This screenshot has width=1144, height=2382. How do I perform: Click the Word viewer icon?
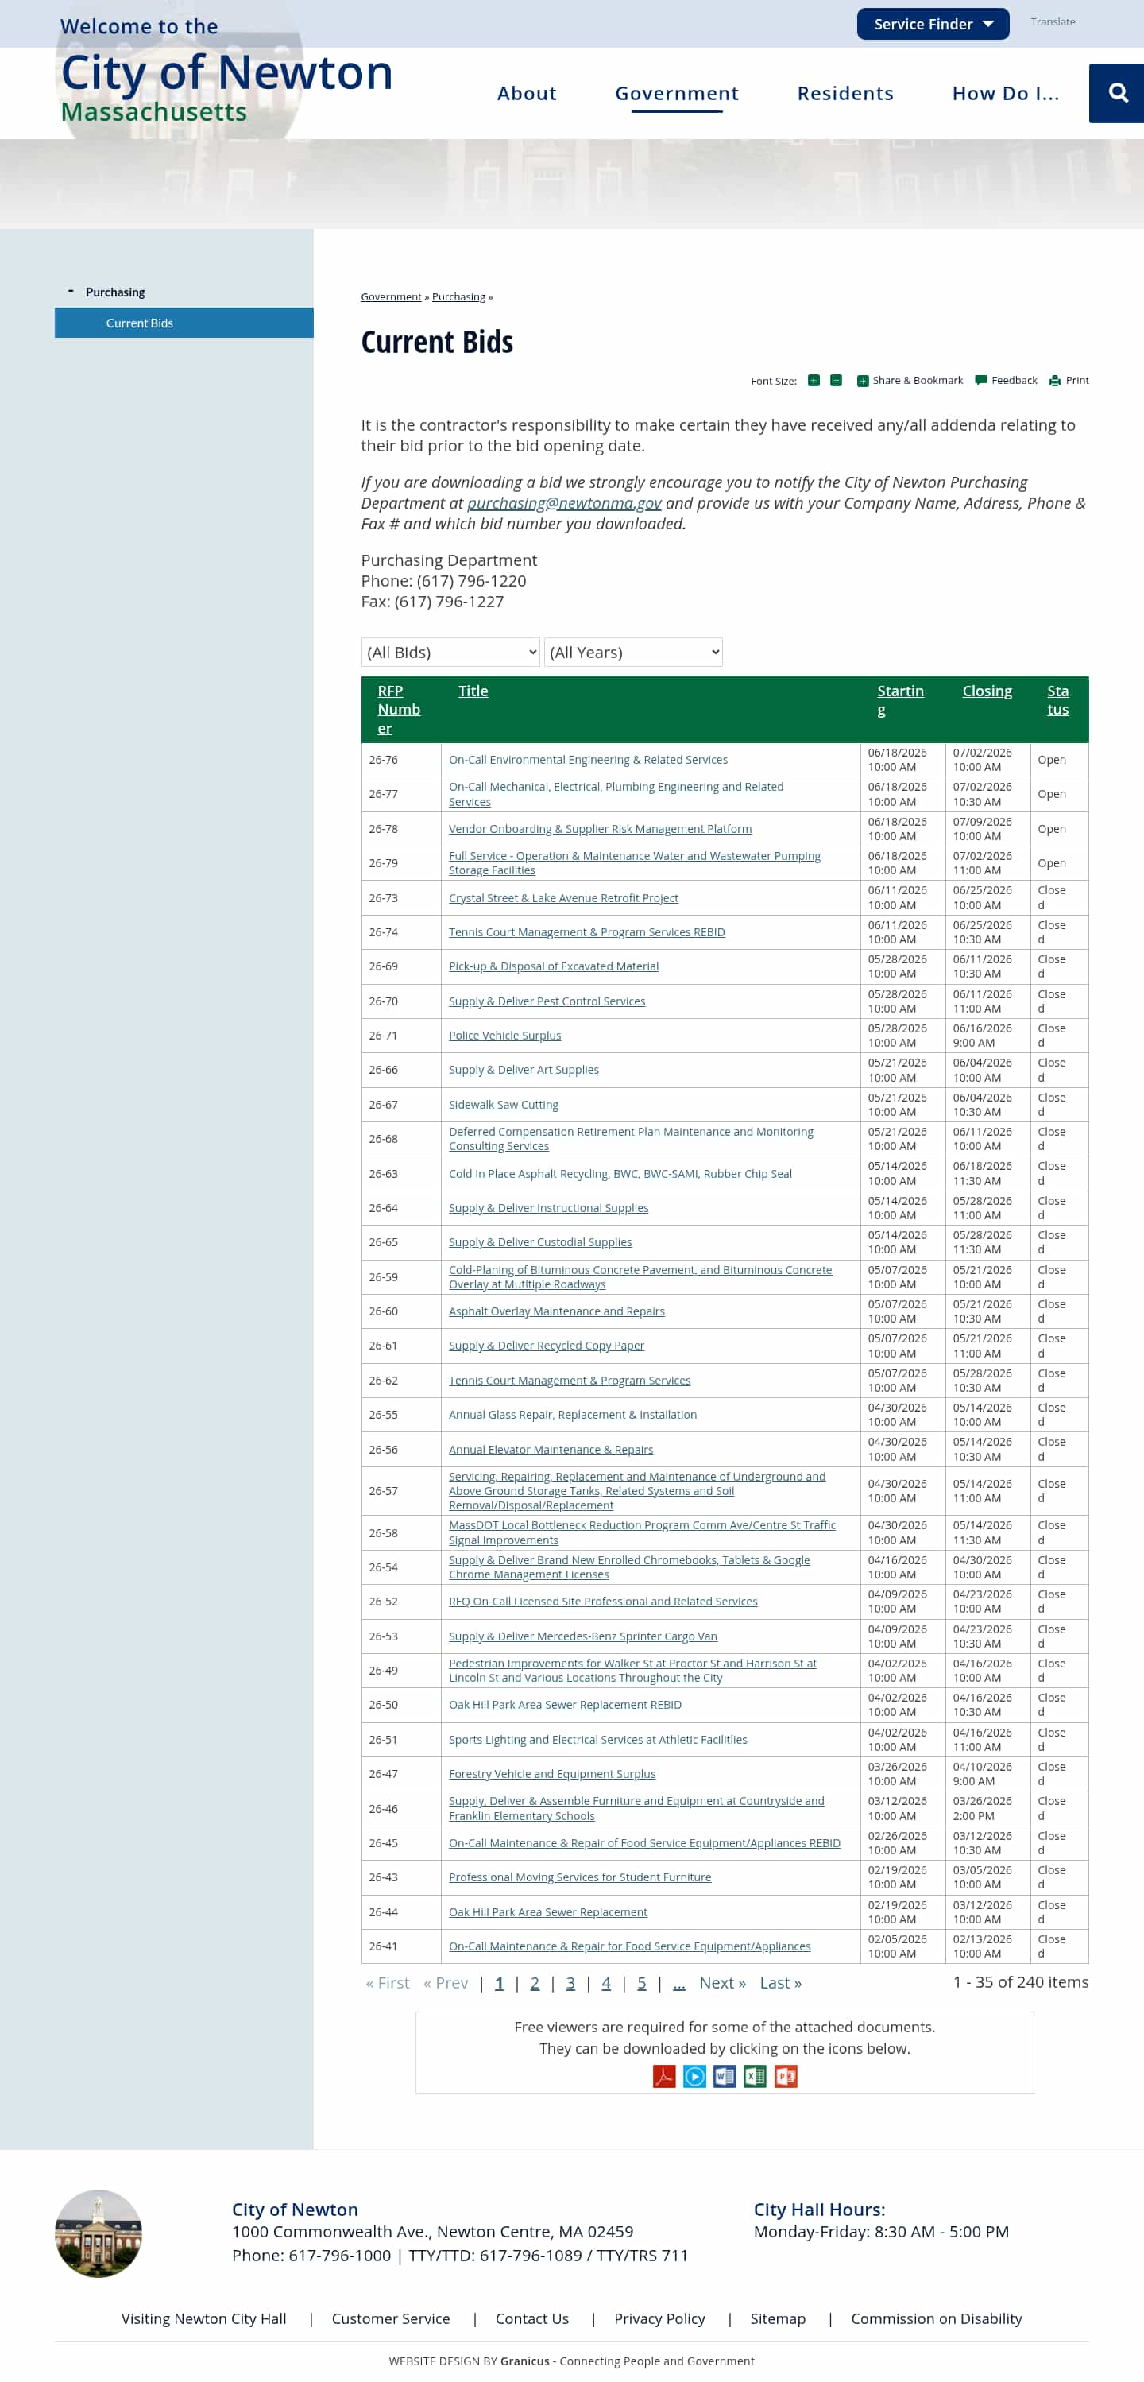click(725, 2076)
